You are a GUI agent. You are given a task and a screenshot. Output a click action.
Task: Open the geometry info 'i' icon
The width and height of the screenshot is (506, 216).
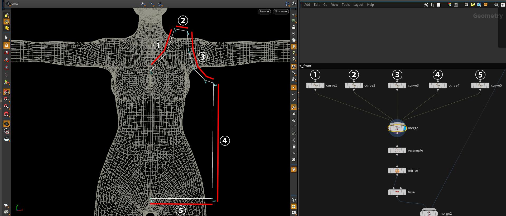click(x=294, y=200)
